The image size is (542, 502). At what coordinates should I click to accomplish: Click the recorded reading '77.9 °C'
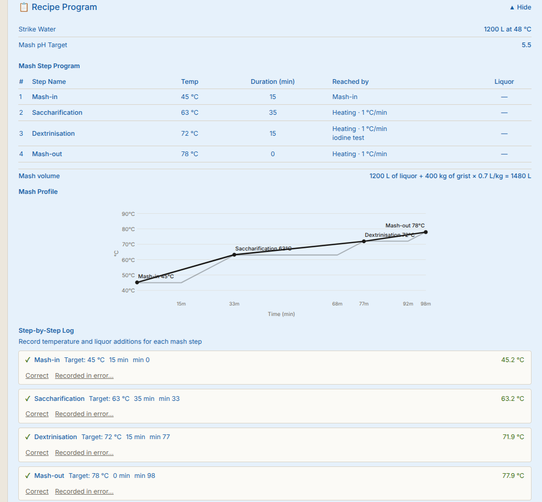pos(513,476)
